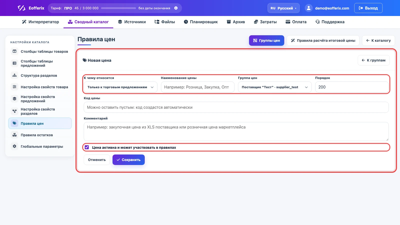Click table columns icon for product table

click(14, 51)
